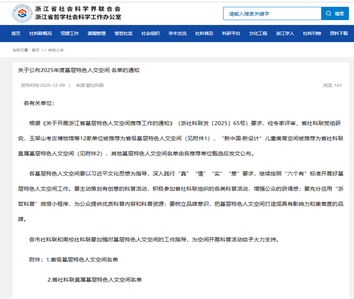
Task: Open the 首页 navigation menu item
Action: tap(16, 33)
